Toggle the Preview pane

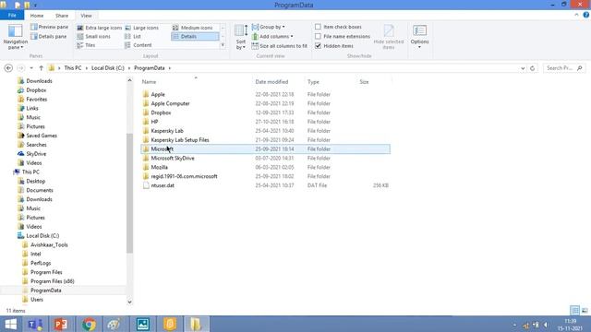pyautogui.click(x=49, y=27)
